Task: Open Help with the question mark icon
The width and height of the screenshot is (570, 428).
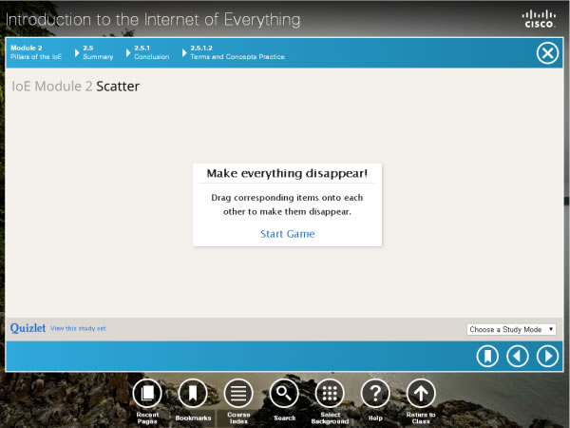Action: (x=375, y=393)
